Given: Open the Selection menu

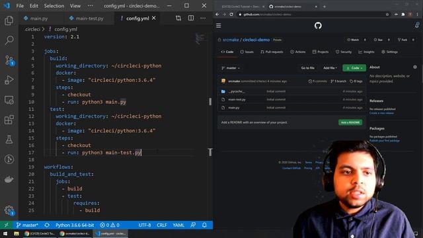Looking at the screenshot, I should 54,6.
